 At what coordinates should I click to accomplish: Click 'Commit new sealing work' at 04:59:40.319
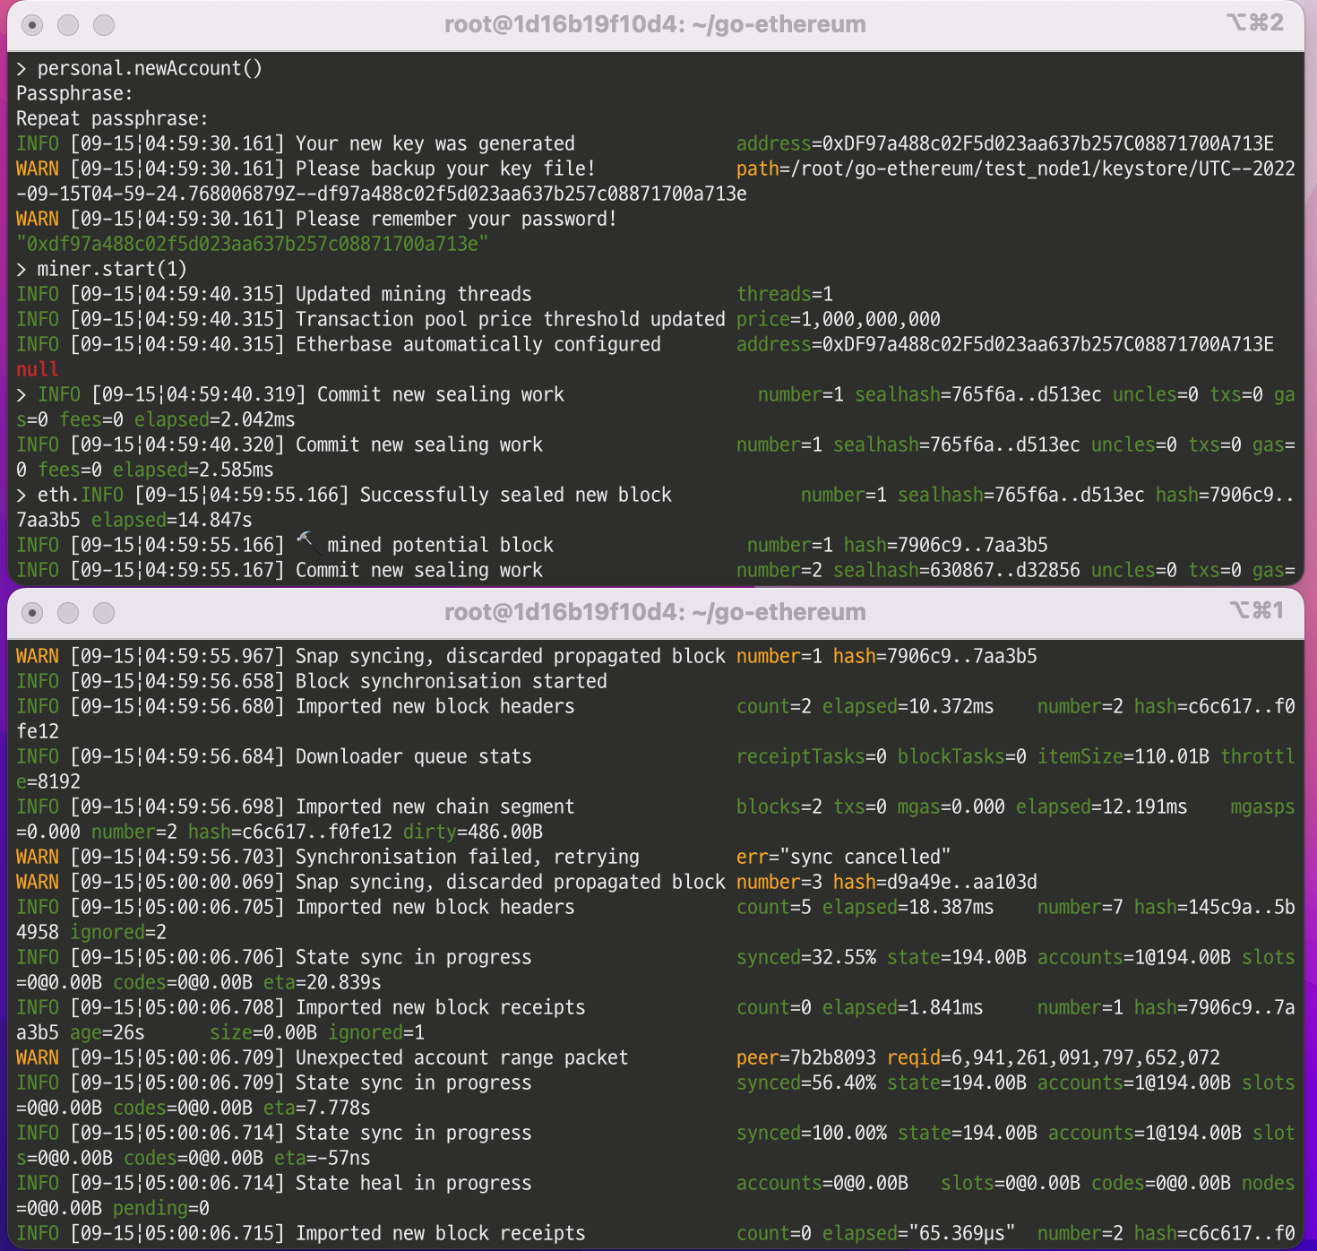click(x=441, y=394)
